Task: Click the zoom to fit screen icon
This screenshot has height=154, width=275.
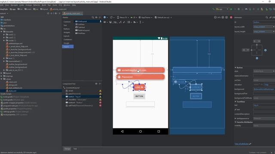Action: tap(226, 18)
